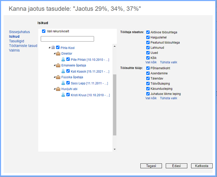Click the building icon next to Pihla Kool
The width and height of the screenshot is (217, 177).
[x=53, y=48]
